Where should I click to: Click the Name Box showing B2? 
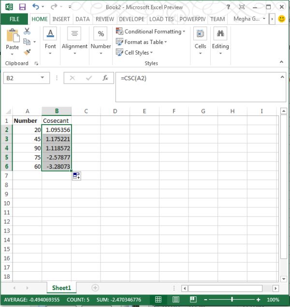coord(27,78)
